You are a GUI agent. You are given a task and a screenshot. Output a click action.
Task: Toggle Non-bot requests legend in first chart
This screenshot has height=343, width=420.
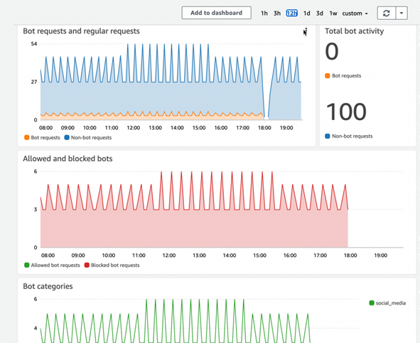tap(88, 138)
